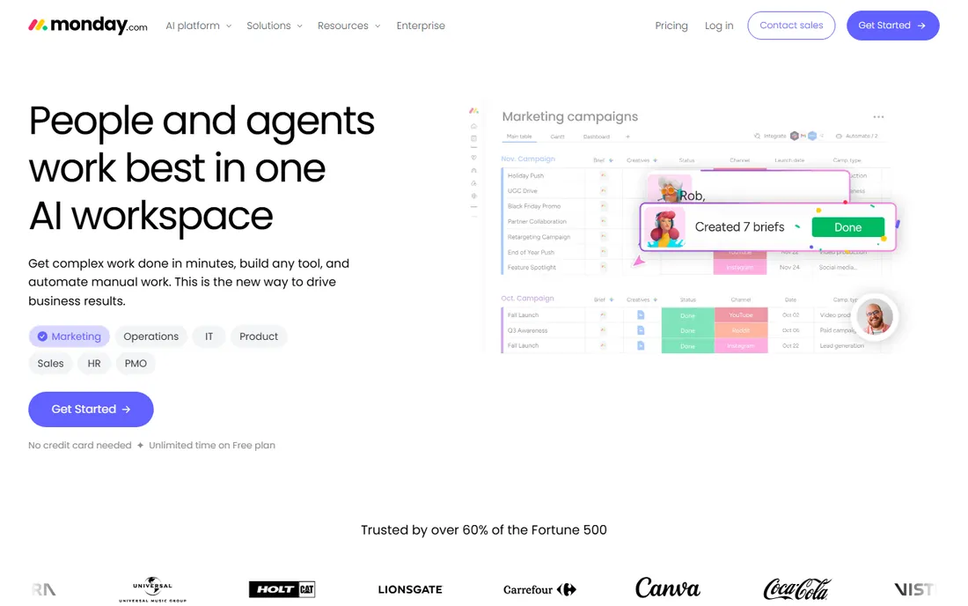The image size is (968, 606).
Task: Click the Integrate icon in board toolbar
Action: [x=758, y=136]
